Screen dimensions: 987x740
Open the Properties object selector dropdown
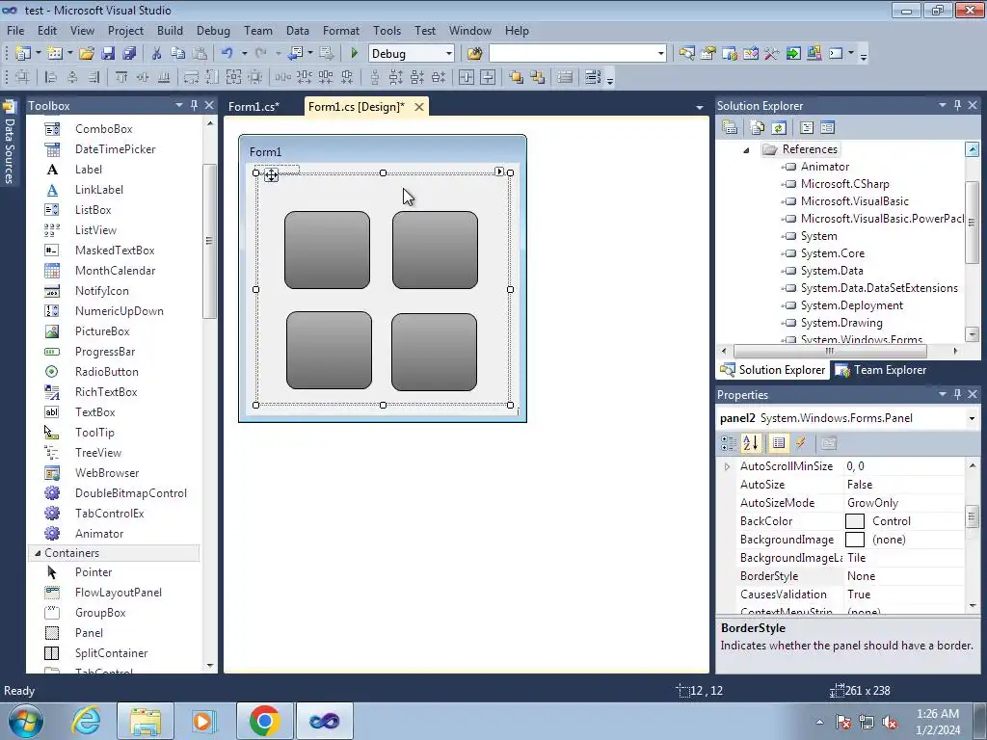(972, 418)
